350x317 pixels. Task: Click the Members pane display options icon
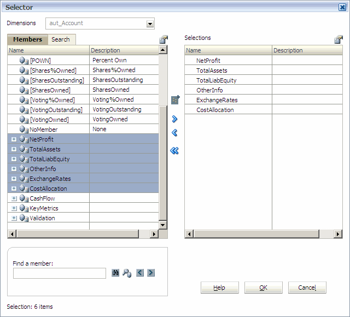click(x=164, y=39)
